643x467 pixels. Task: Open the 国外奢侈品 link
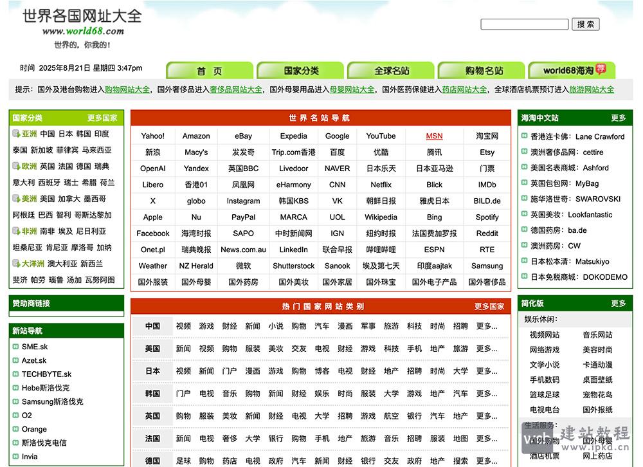click(487, 282)
